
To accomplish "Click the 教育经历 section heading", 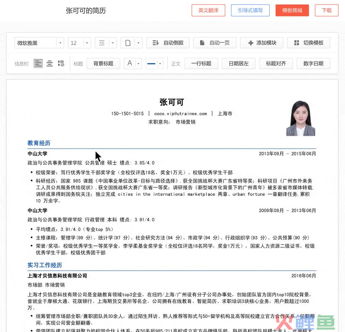I will point(39,143).
